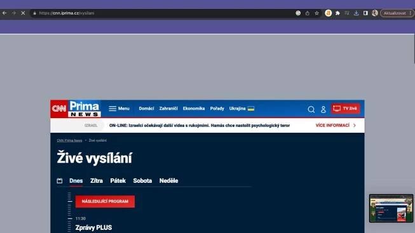Open site search magnifier icon
The height and width of the screenshot is (233, 415).
click(x=311, y=109)
